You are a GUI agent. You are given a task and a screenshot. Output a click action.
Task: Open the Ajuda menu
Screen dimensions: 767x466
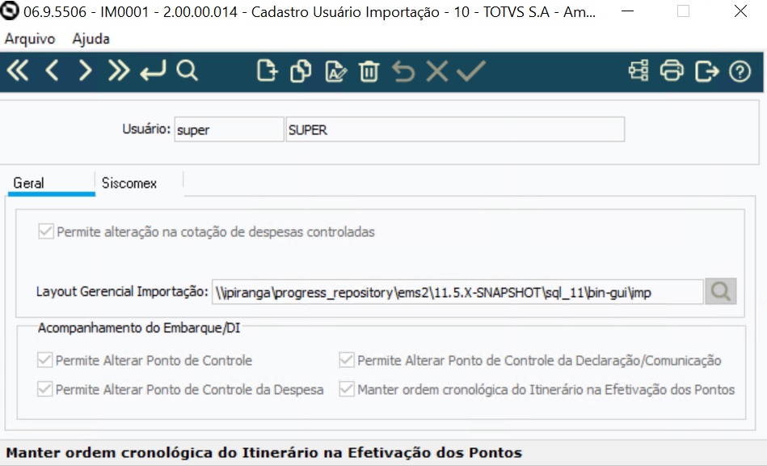coord(91,39)
